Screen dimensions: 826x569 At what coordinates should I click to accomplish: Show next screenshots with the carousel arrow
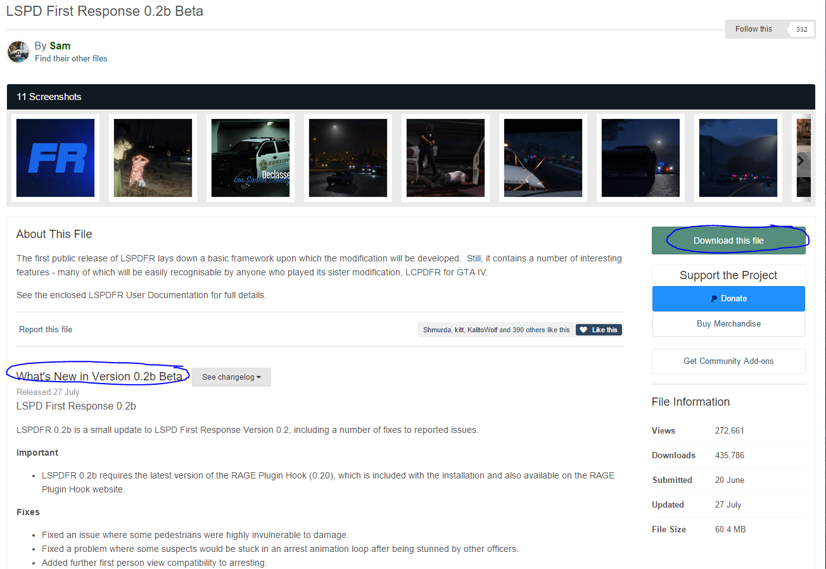(x=800, y=161)
